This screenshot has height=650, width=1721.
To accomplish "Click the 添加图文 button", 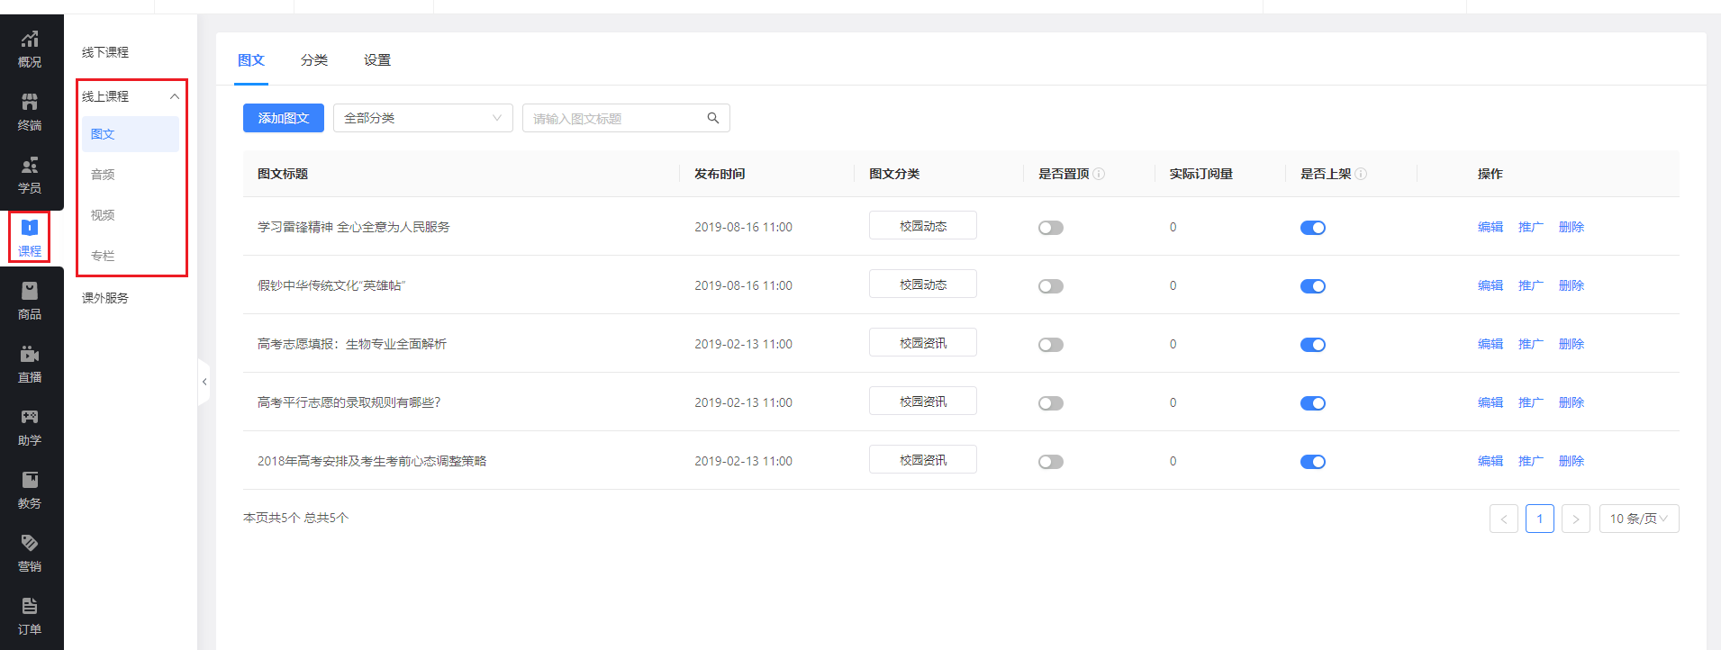I will pyautogui.click(x=283, y=118).
